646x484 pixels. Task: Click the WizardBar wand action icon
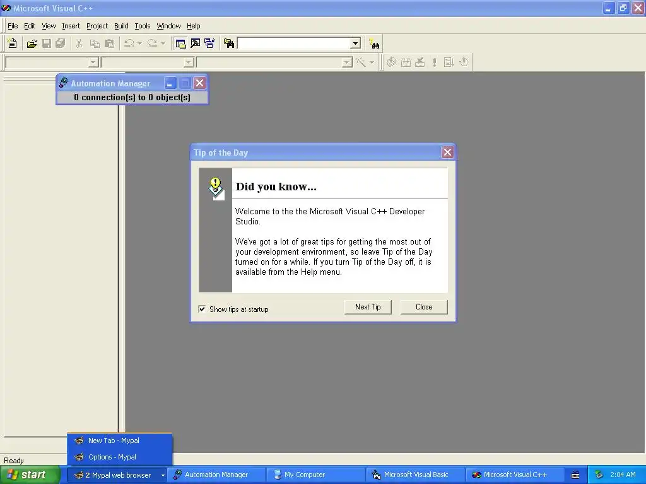(x=361, y=62)
